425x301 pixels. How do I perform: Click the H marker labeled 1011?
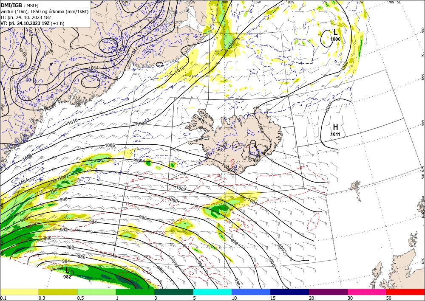[x=335, y=127]
